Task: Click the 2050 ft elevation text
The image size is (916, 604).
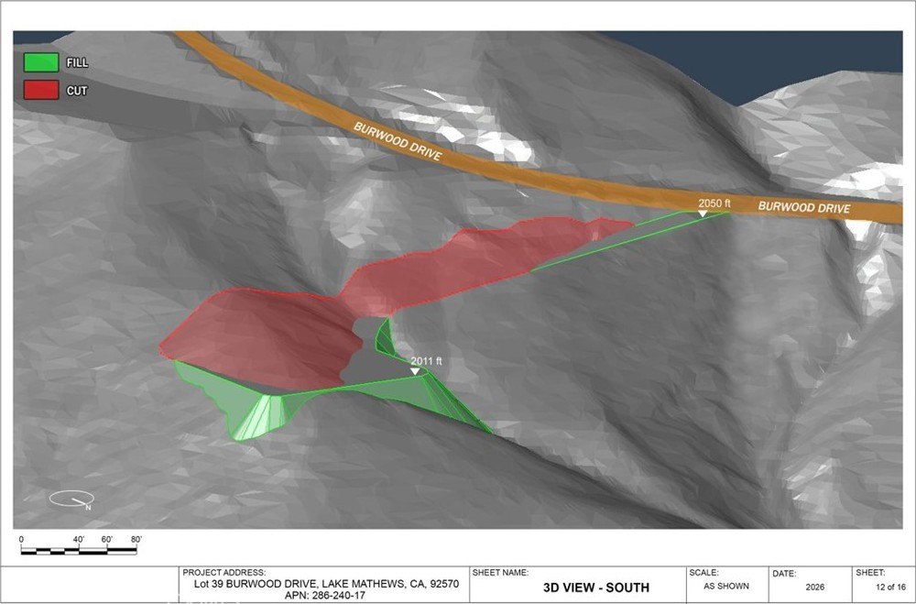Action: pos(714,203)
